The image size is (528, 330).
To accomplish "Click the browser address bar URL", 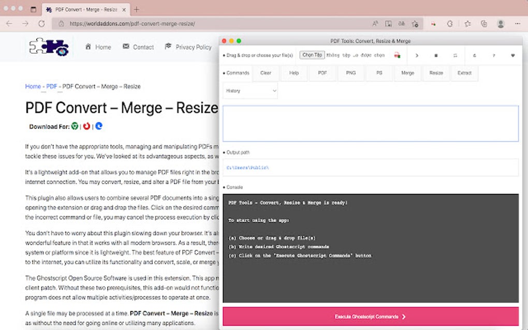I will pos(133,24).
